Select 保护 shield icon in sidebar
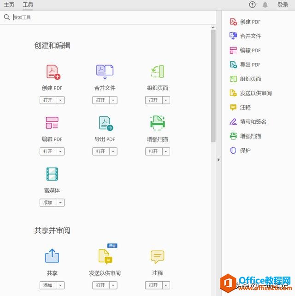295x296 pixels. pyautogui.click(x=233, y=150)
